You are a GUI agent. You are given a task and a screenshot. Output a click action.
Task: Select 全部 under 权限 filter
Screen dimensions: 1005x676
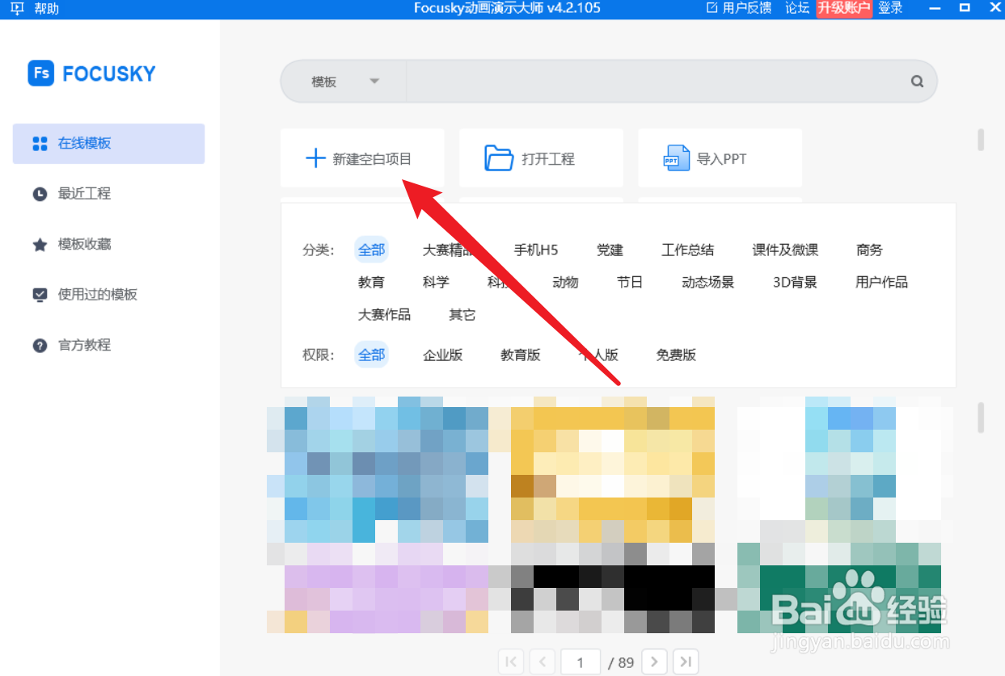371,355
